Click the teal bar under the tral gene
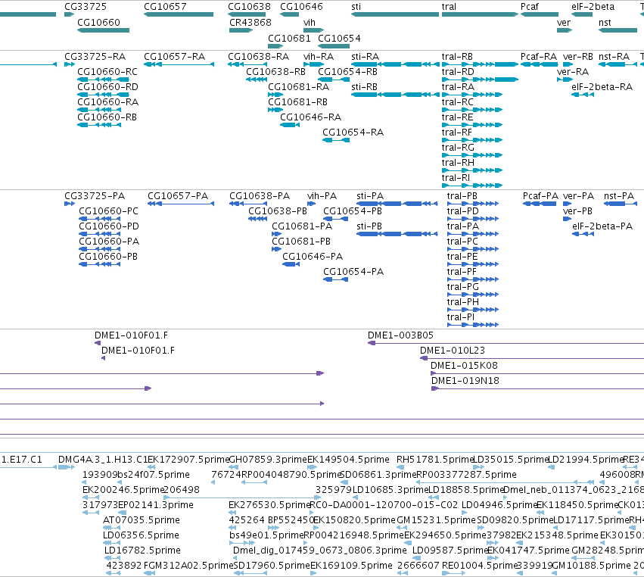This screenshot has width=644, height=577. (480, 14)
